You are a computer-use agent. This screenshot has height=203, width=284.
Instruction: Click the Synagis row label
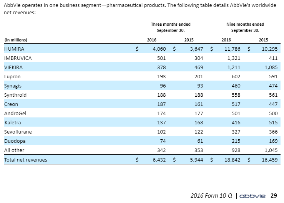(13, 86)
